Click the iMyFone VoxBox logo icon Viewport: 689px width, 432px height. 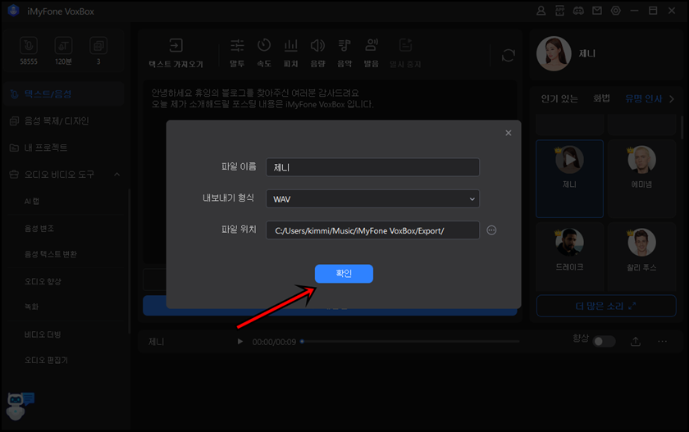pos(14,11)
